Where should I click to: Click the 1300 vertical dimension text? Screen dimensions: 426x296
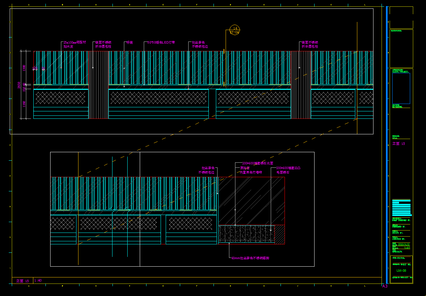(24, 68)
